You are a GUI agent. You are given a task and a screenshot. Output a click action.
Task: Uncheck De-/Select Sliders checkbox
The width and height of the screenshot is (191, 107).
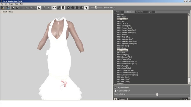point(115,87)
